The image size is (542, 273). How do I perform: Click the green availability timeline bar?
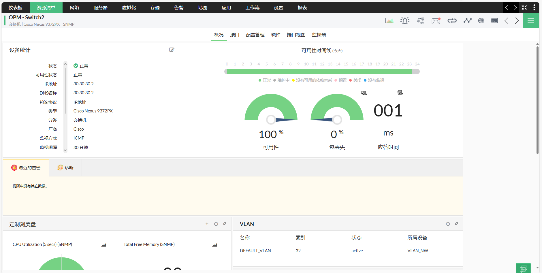[319, 71]
